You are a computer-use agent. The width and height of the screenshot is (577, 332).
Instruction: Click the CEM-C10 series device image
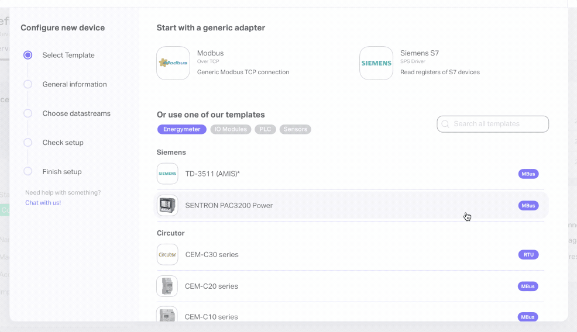pyautogui.click(x=167, y=314)
